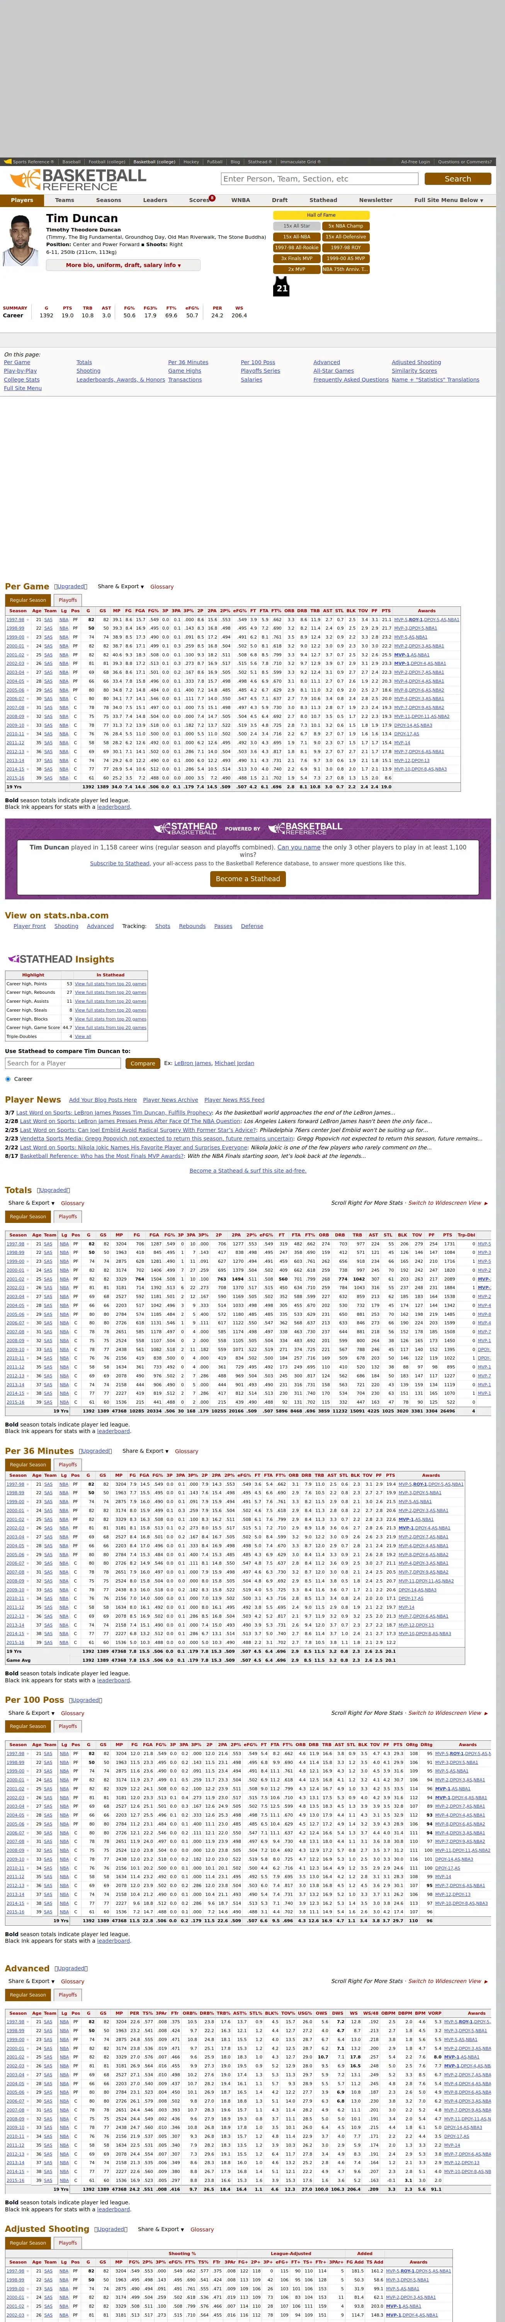505x2322 pixels.
Task: Open Add Your Blog Posts Here link
Action: point(103,1100)
